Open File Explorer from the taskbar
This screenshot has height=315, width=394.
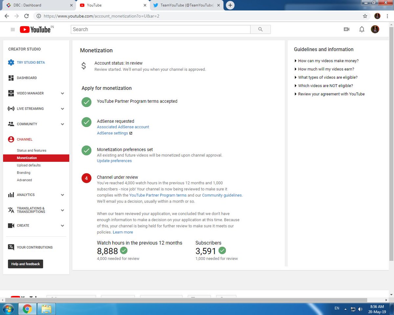(x=46, y=309)
